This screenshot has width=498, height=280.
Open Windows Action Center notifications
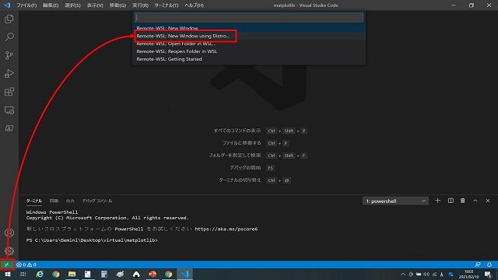(x=488, y=275)
